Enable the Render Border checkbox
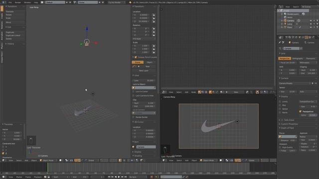Viewport: 319px width, 179px height. 134,117
